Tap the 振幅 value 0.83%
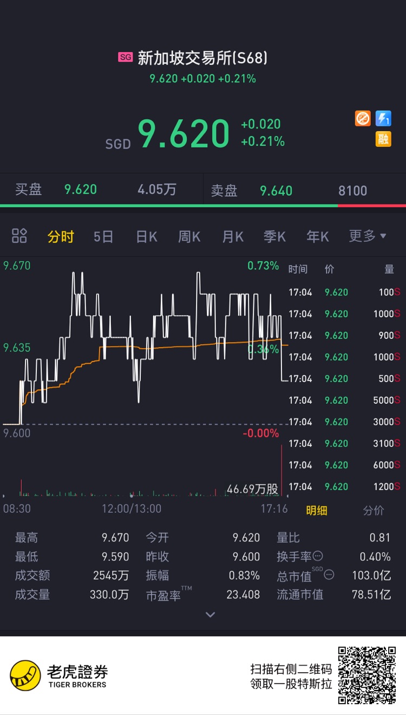 [x=244, y=575]
